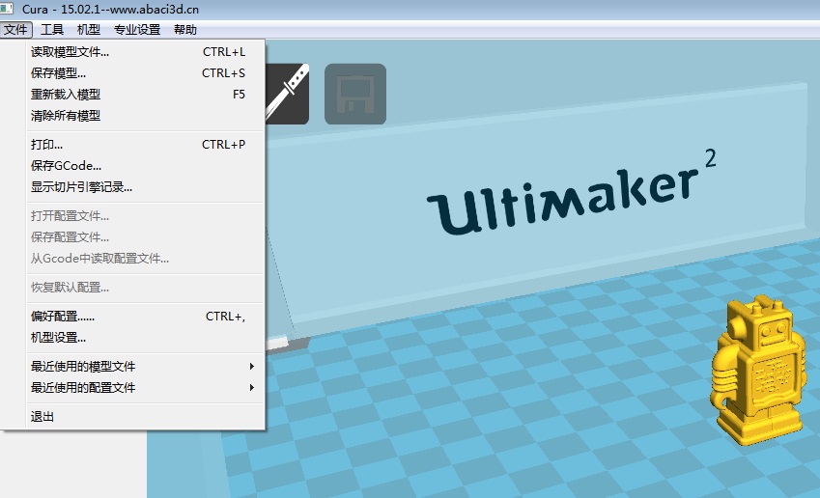This screenshot has height=498, width=820.
Task: Click the grayed 打开配置文件... entry
Action: click(145, 216)
